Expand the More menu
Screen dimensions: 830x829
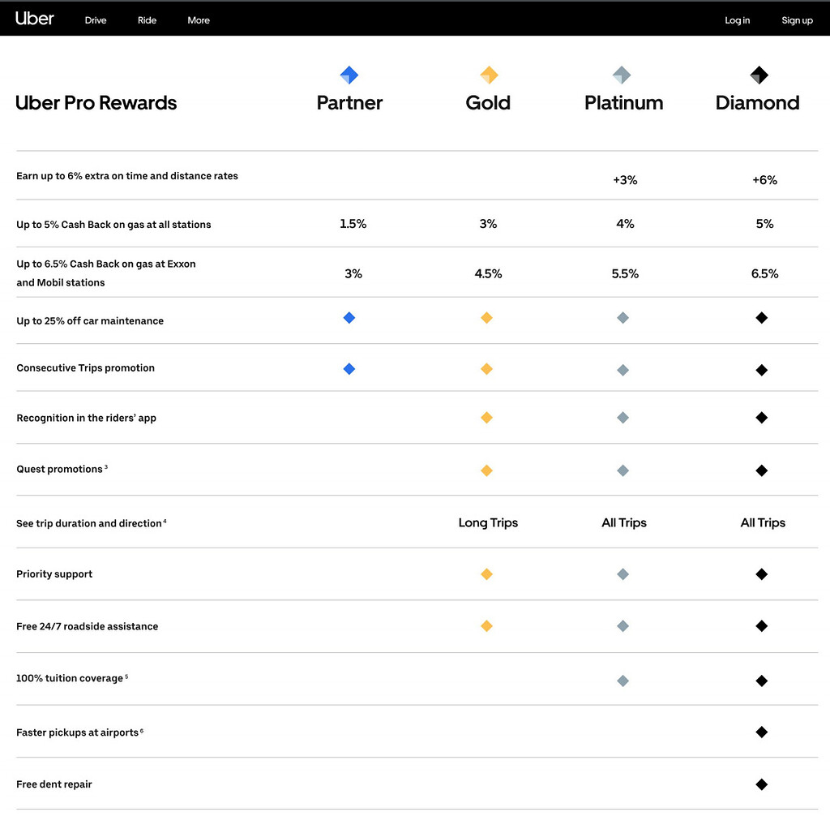click(x=199, y=20)
